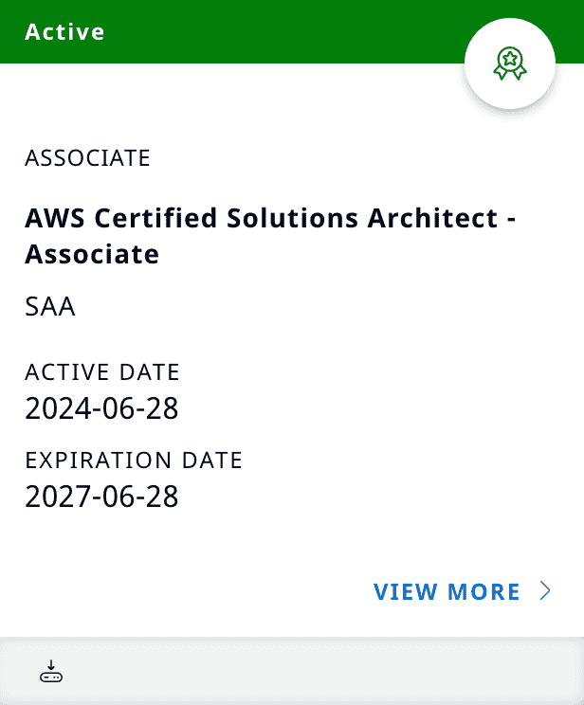Click the EXPIRATION DATE label
The image size is (584, 705).
(134, 461)
